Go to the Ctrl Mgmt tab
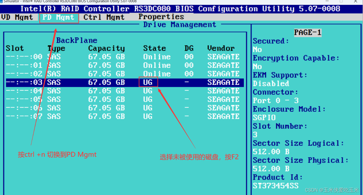Viewport: 363px width, 195px height. 104,17
